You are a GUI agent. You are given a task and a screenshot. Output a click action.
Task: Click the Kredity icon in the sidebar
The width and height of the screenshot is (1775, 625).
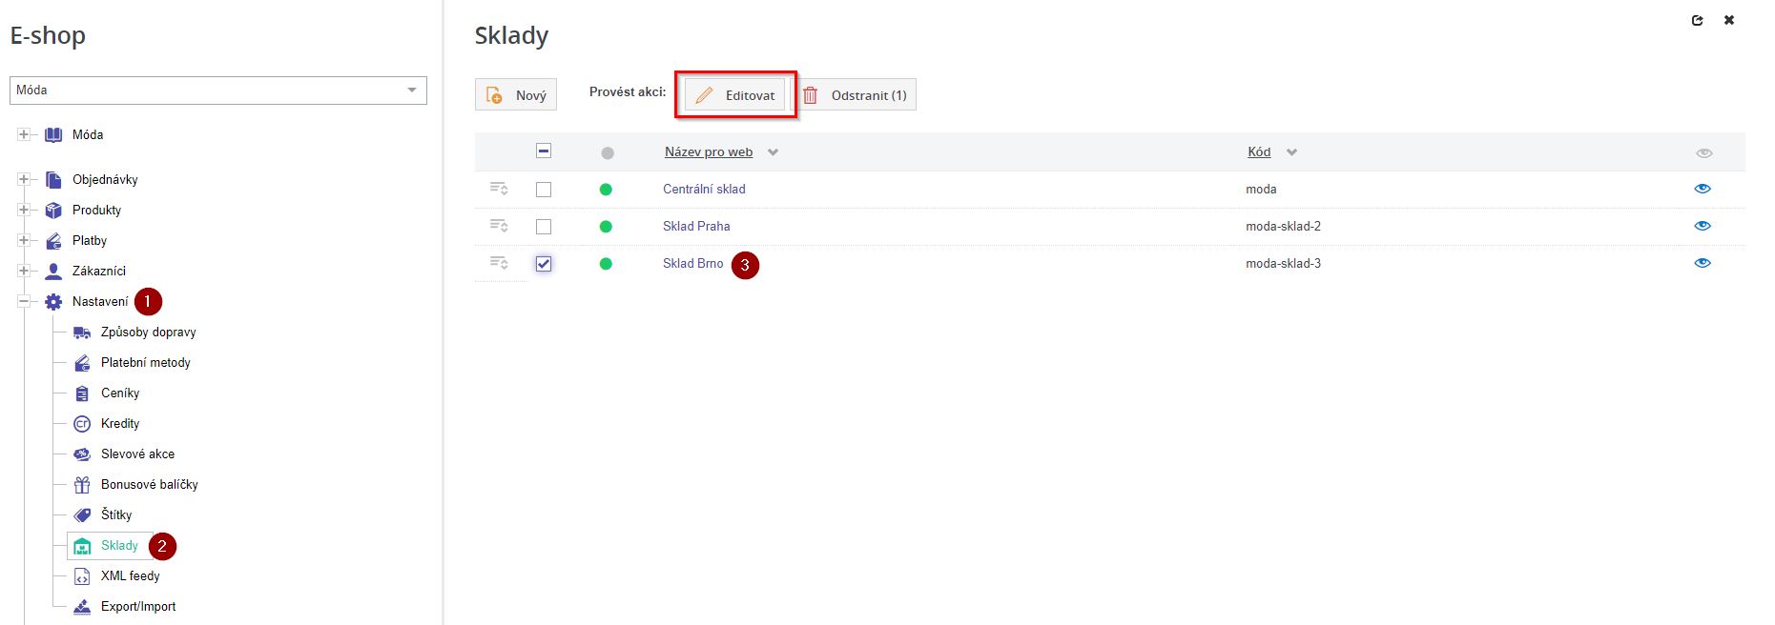(x=82, y=424)
